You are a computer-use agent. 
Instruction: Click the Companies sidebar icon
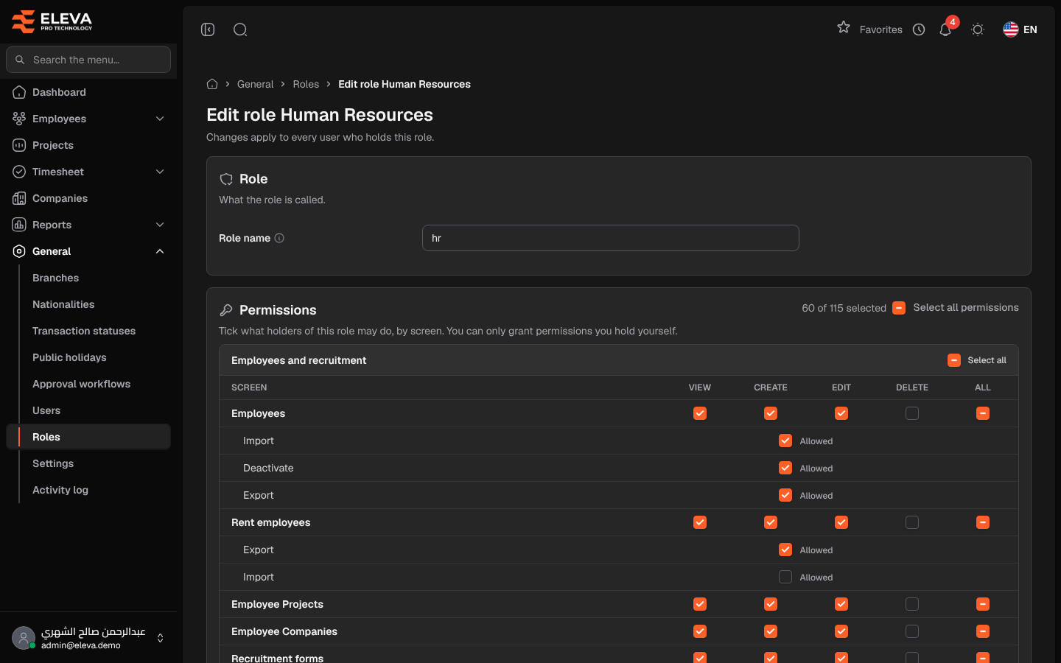[19, 198]
